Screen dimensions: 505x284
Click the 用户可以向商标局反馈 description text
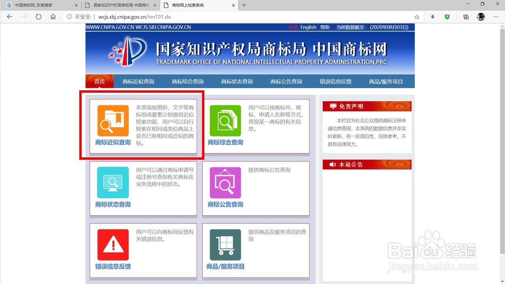coord(165,235)
